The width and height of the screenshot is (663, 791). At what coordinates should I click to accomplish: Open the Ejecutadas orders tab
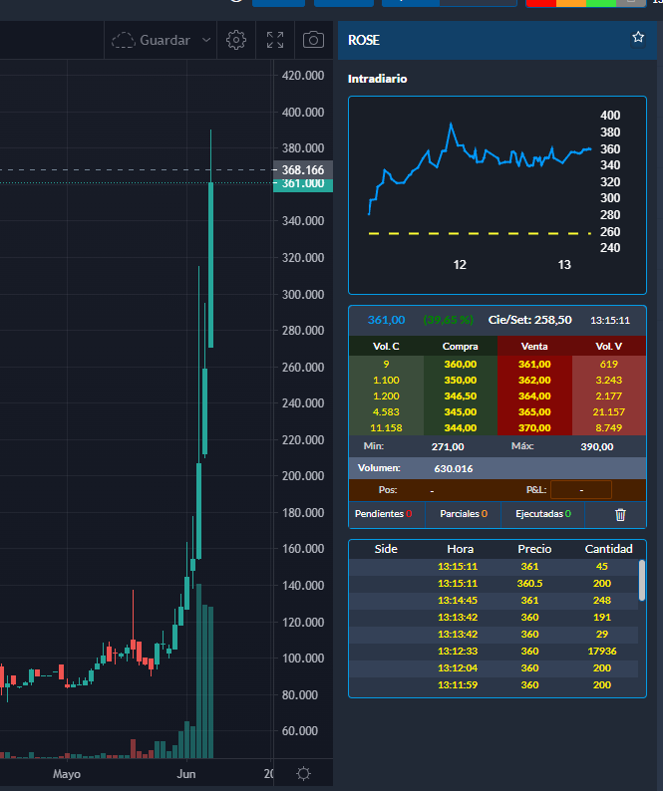543,513
